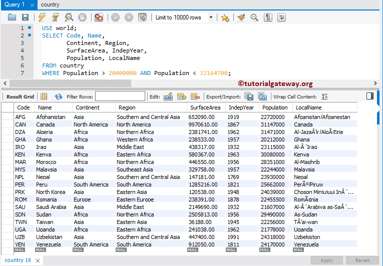Run Explain plan using the magnifier lightning icon
The width and height of the screenshot is (383, 266).
[69, 17]
